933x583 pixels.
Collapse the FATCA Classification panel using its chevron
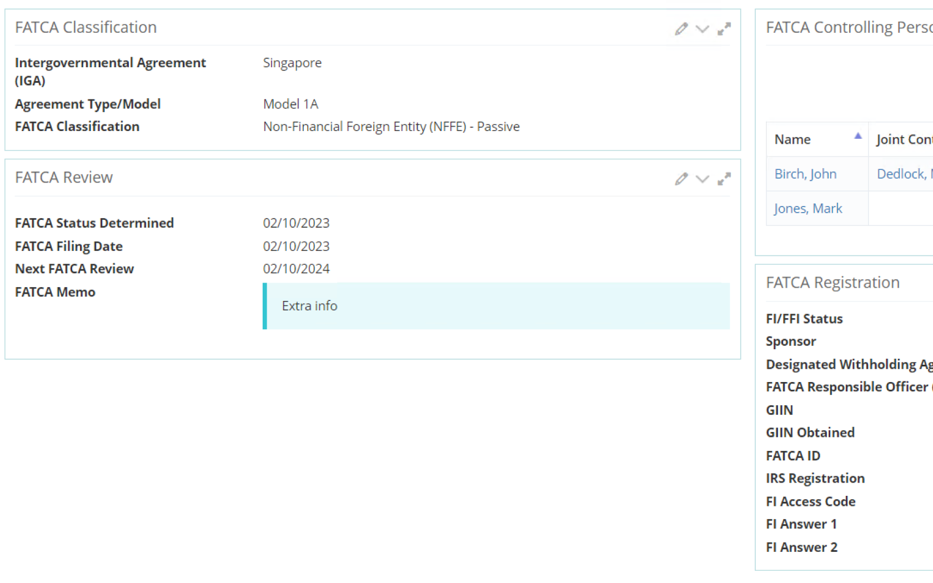[x=703, y=29]
